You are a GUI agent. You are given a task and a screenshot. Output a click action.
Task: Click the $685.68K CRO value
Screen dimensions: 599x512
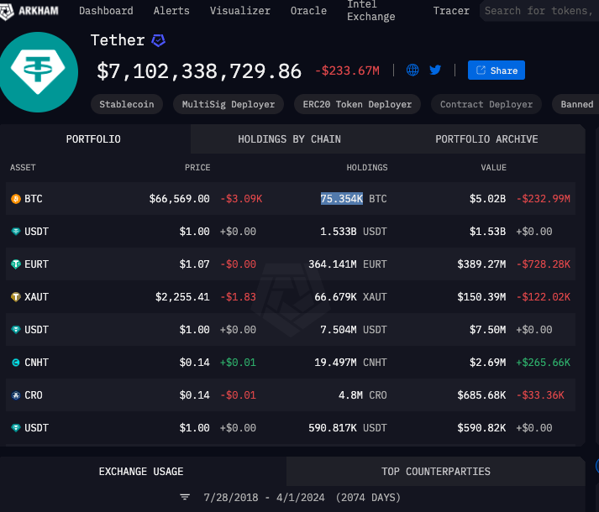point(481,395)
